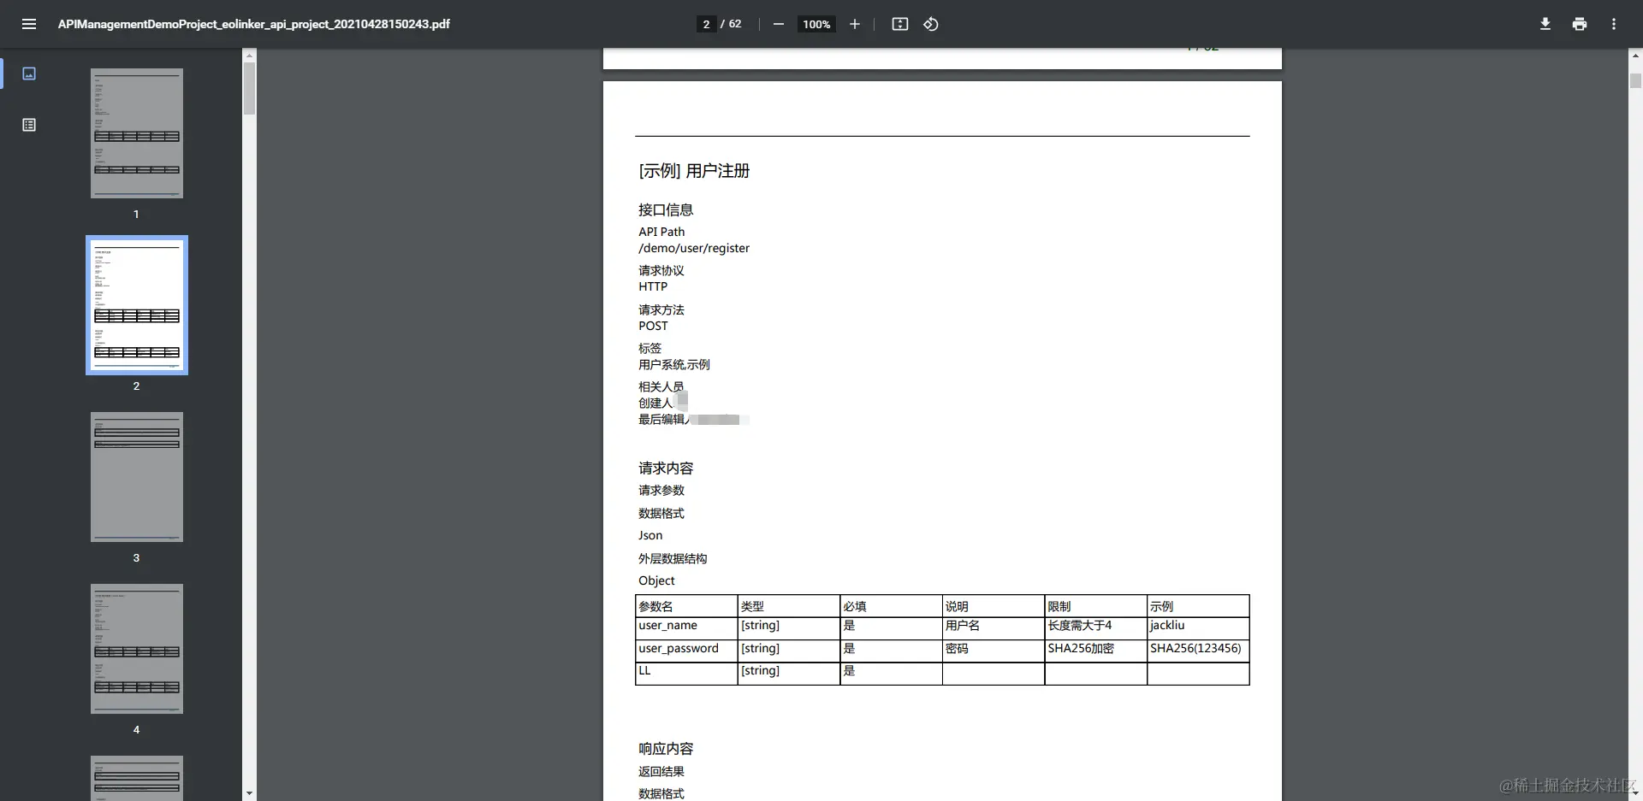Open page 1 thumbnail

[137, 133]
